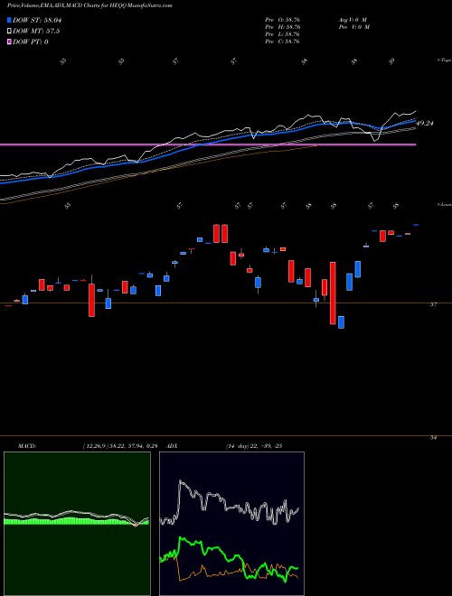Image resolution: width=452 pixels, height=596 pixels.
Task: Click the 'Pre C: 58.76' value
Action: [283, 42]
